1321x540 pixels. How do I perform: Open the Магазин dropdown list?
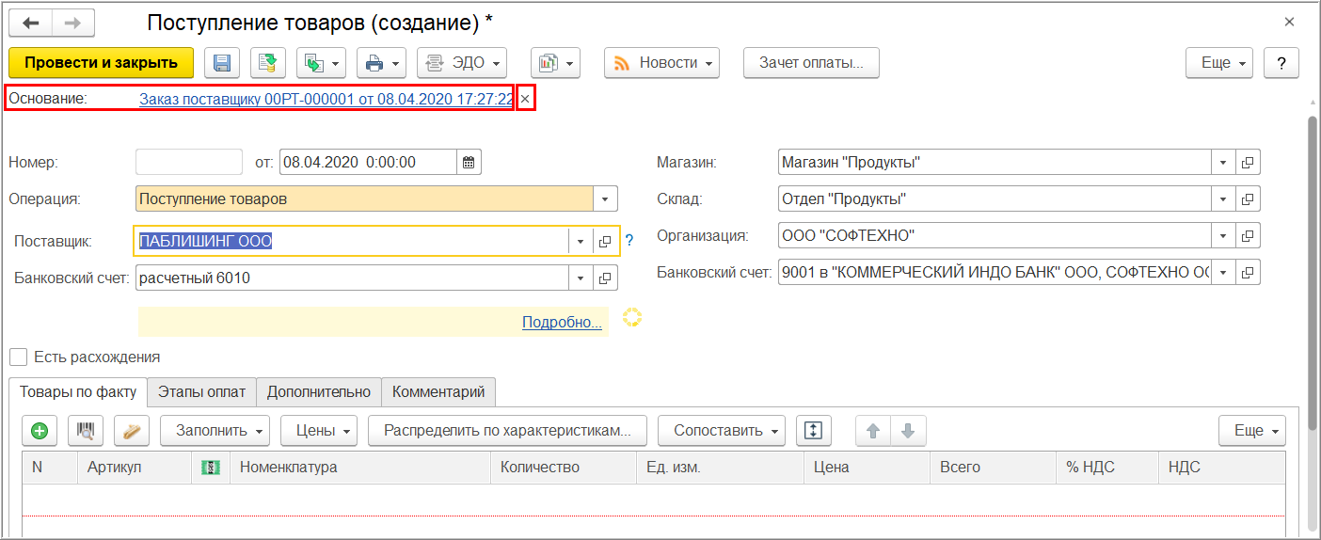[1222, 163]
